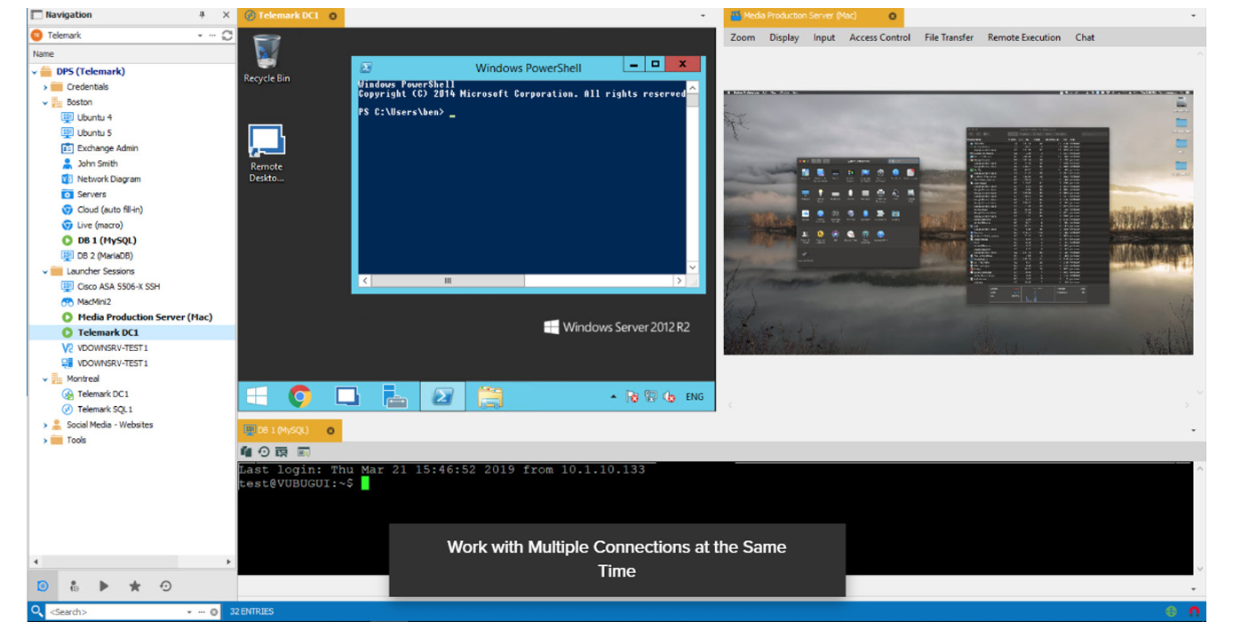Click the reconnect icon in DB 1 toolbar
This screenshot has height=622, width=1233.
pyautogui.click(x=264, y=451)
